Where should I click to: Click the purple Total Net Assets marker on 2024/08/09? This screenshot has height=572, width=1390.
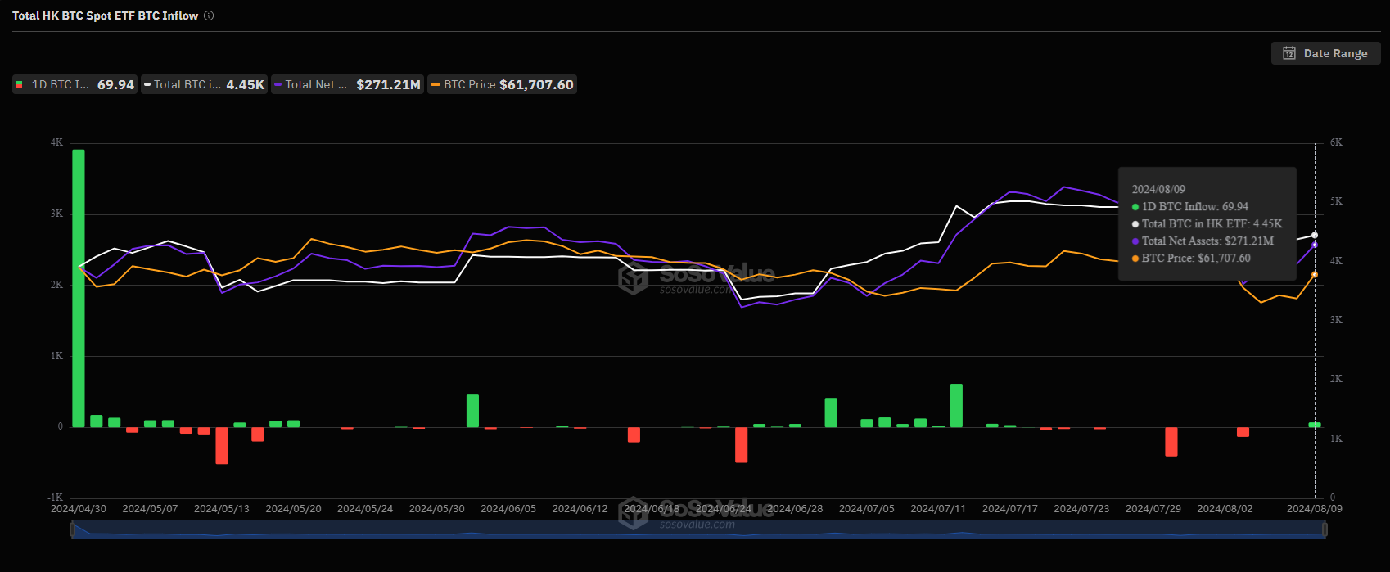(1315, 245)
